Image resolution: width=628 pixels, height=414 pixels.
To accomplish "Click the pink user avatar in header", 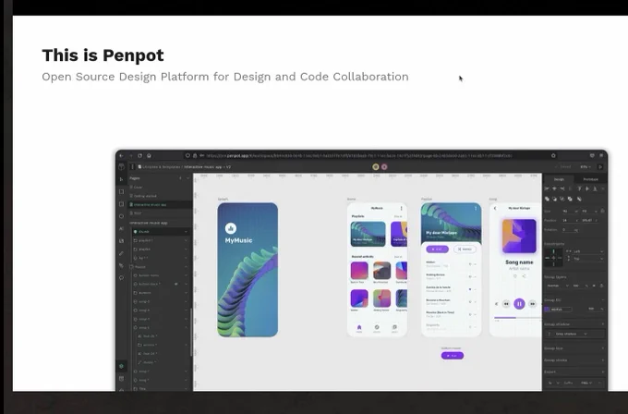I will [x=384, y=166].
